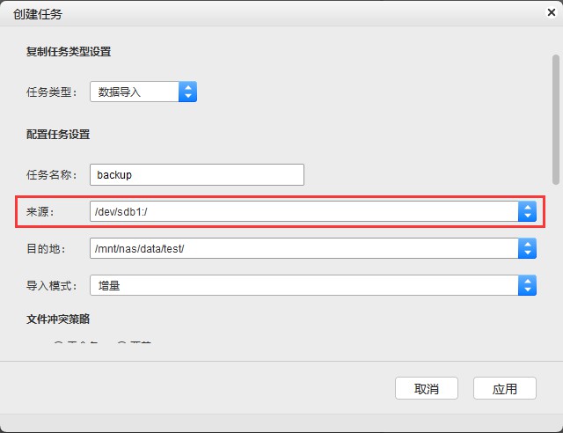Select the second 文件冲突策略 radio option
This screenshot has width=563, height=433.
click(122, 346)
